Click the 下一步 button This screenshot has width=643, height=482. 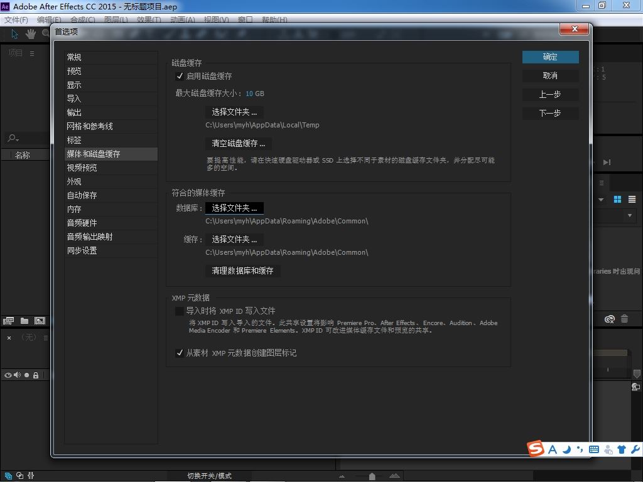550,113
